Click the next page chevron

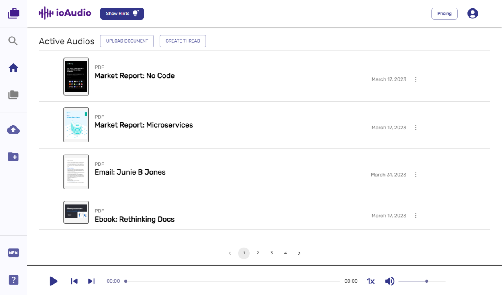pos(299,253)
